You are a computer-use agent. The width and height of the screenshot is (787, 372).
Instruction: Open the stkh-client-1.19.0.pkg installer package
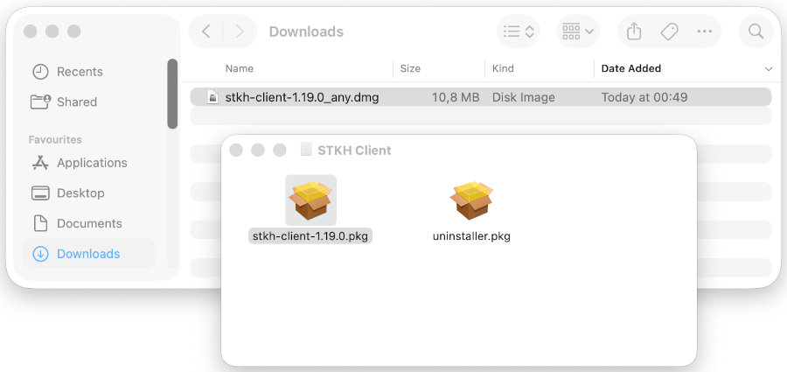[310, 200]
